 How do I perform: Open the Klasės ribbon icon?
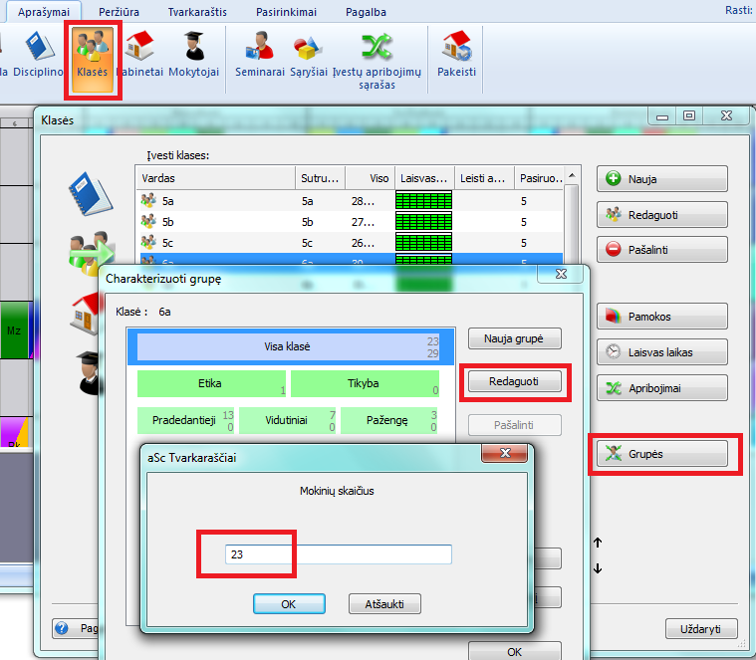93,58
